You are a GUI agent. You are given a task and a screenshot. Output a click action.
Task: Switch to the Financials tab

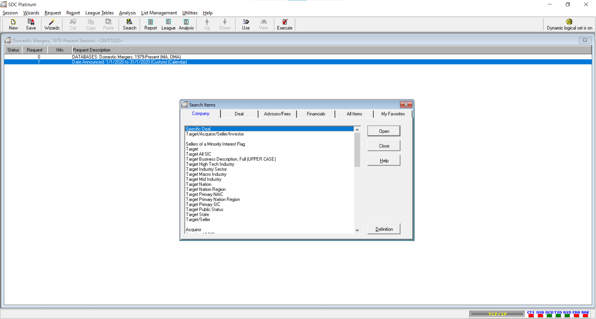[x=316, y=114]
